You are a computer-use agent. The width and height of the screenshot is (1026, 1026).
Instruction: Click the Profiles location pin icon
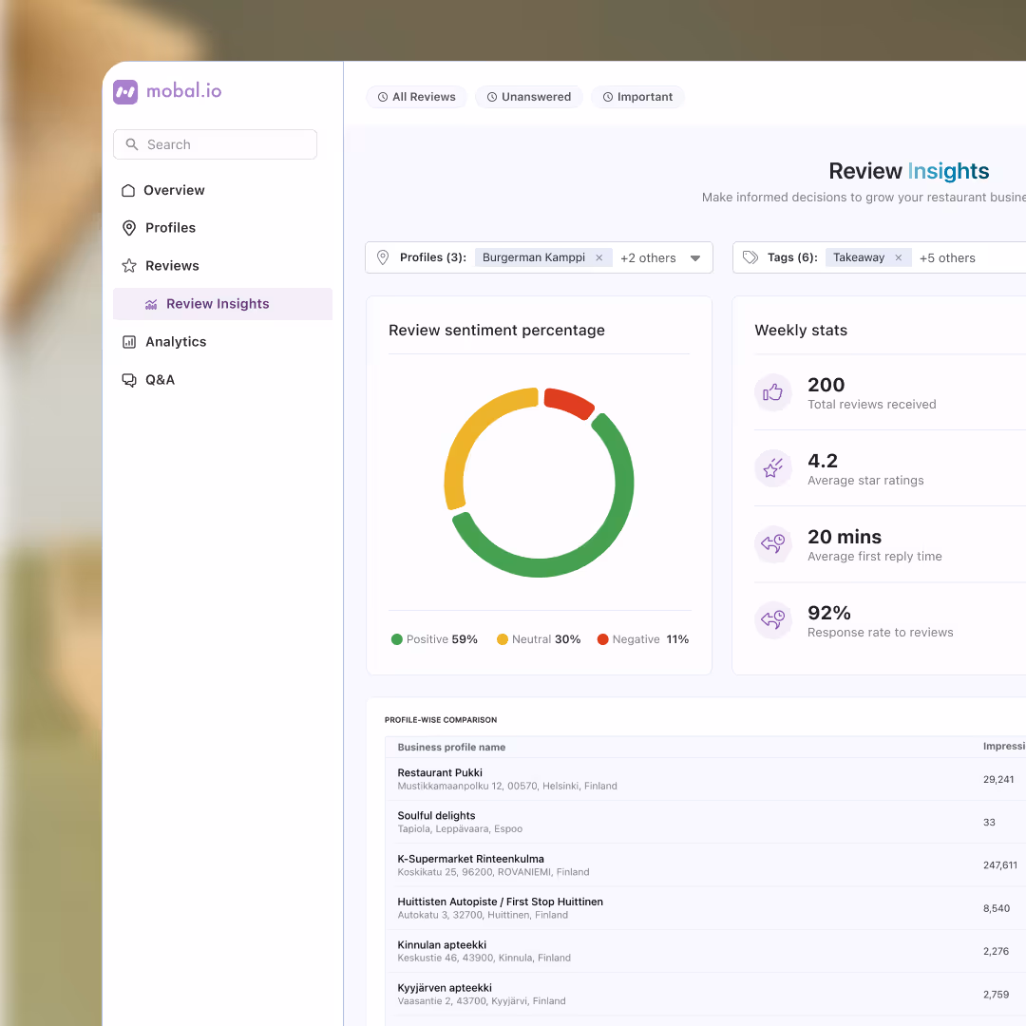coord(129,228)
